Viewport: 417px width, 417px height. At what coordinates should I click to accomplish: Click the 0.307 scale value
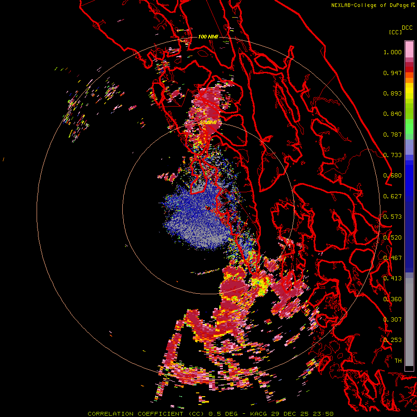point(392,320)
